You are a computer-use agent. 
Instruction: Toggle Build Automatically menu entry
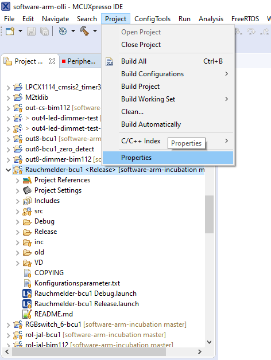click(x=168, y=124)
